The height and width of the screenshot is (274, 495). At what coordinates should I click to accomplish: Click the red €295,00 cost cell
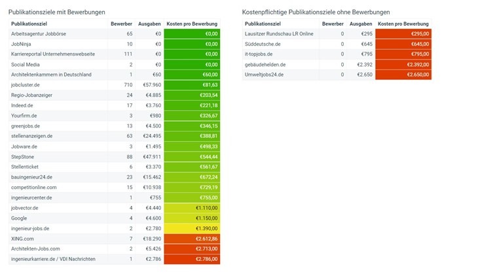(x=403, y=34)
